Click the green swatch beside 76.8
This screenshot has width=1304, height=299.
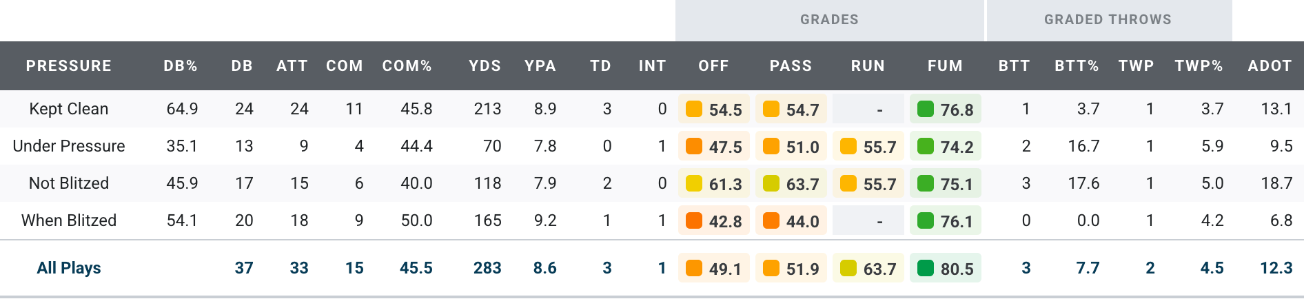(x=926, y=110)
